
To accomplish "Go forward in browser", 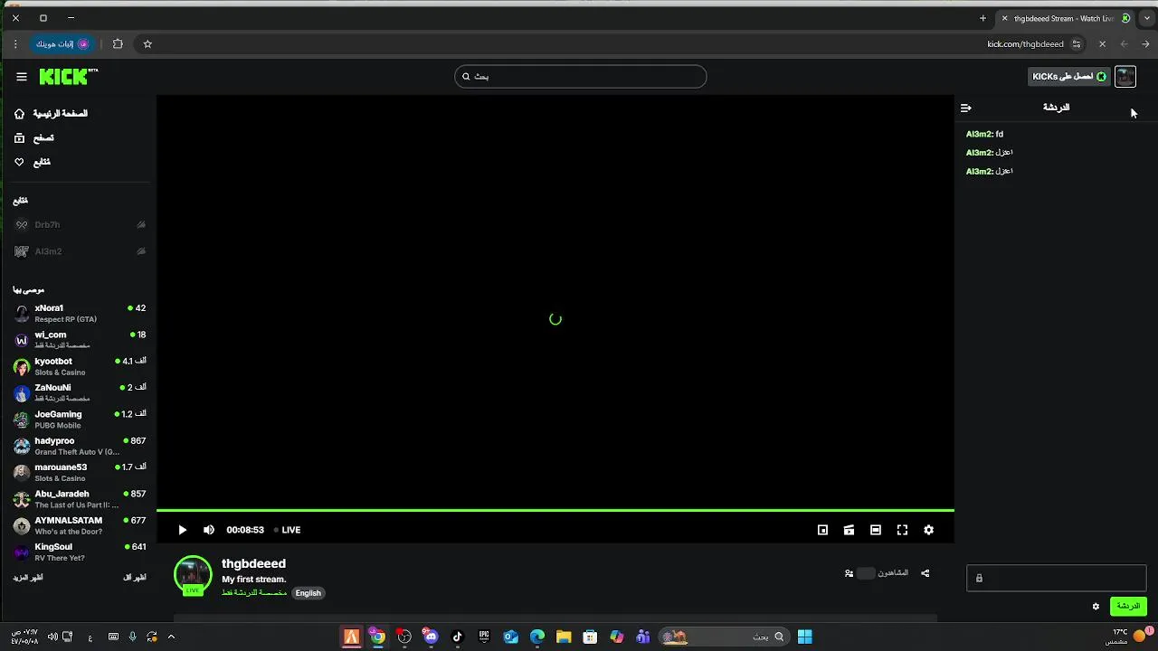I will [x=1124, y=44].
